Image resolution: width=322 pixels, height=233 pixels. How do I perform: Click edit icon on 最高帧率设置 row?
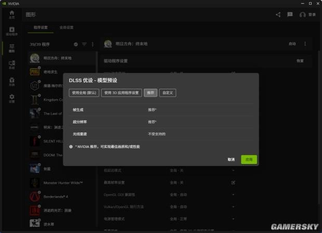[233, 182]
